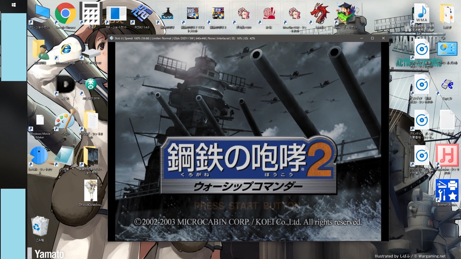Click the PCSX2 game window title bar
Image resolution: width=461 pixels, height=259 pixels.
click(x=234, y=38)
